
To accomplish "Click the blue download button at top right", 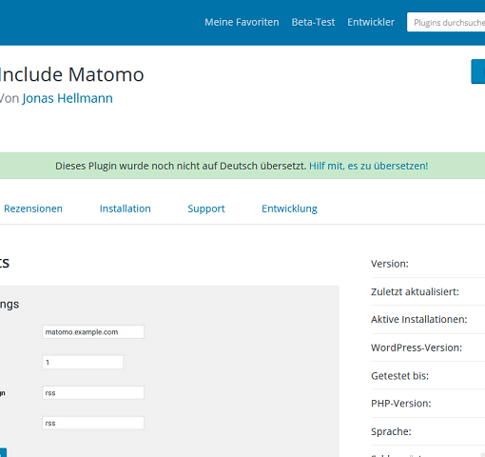I will pyautogui.click(x=478, y=71).
